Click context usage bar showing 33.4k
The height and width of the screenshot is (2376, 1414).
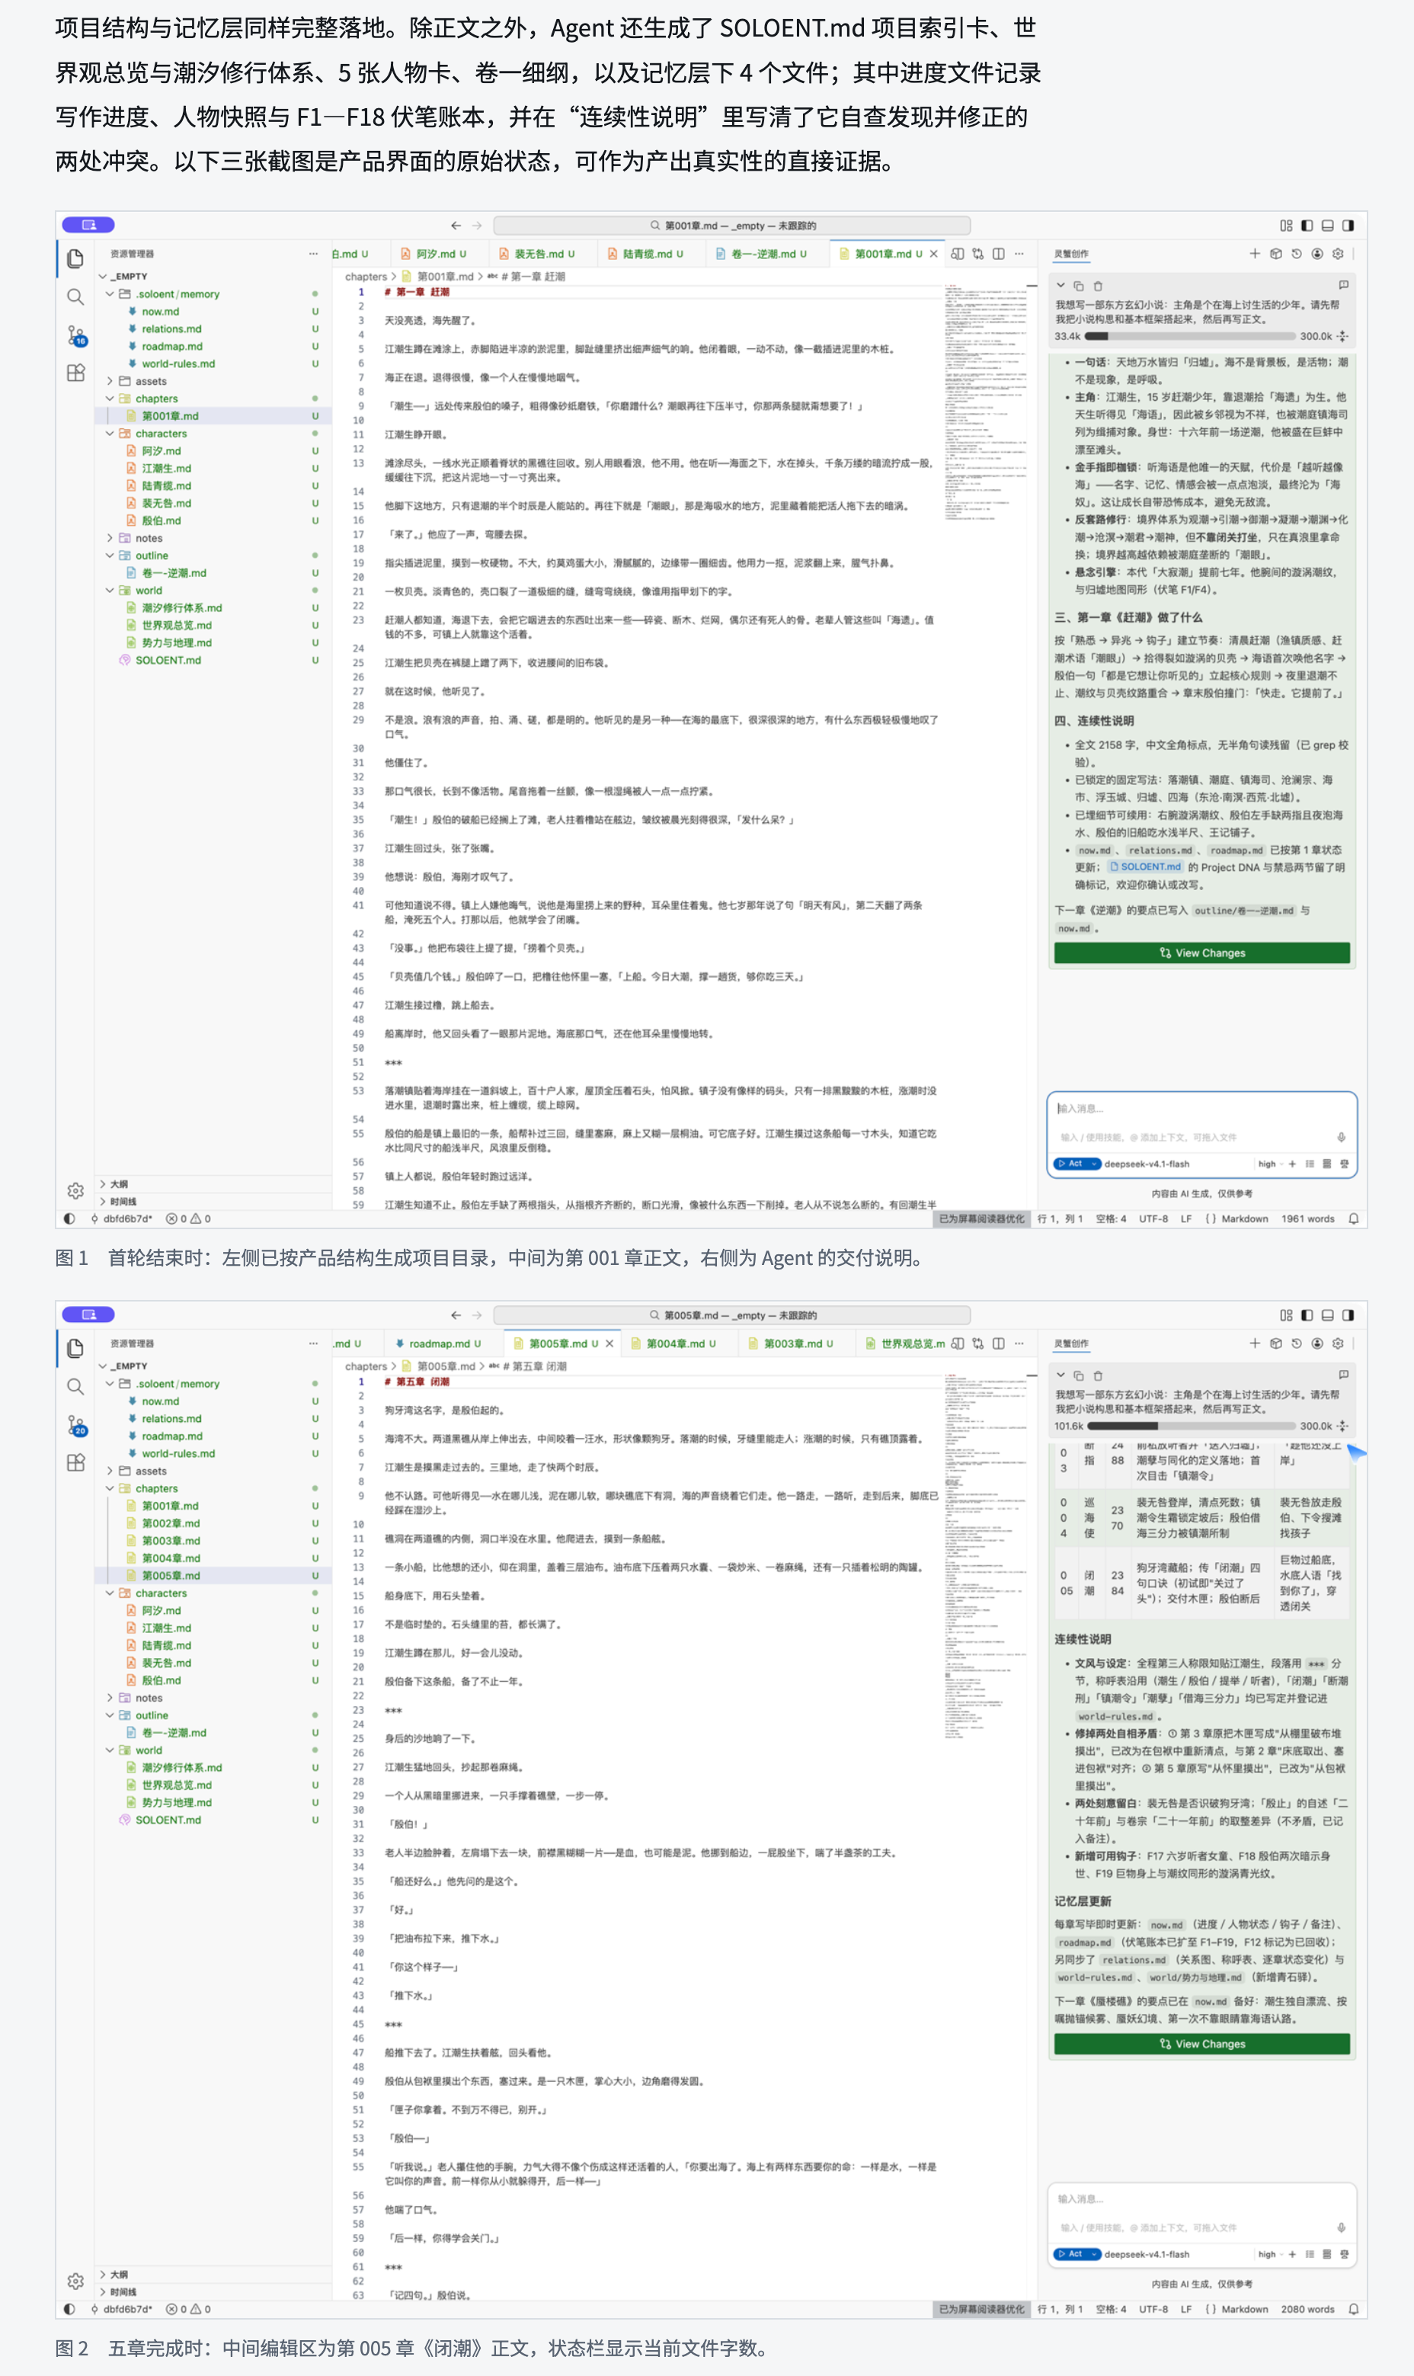(x=1190, y=336)
